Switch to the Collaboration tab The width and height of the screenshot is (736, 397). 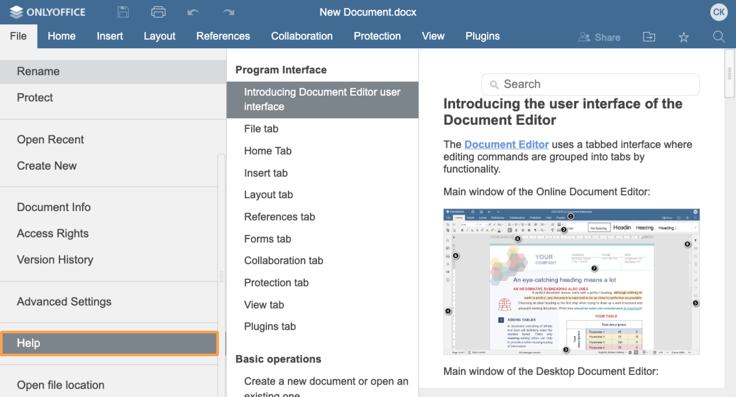click(x=302, y=36)
